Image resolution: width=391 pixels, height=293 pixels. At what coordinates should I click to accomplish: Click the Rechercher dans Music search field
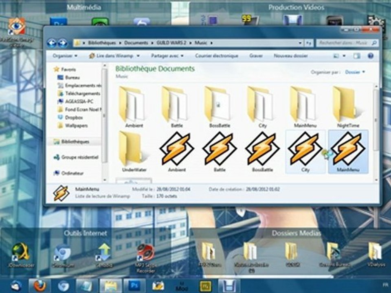pos(345,43)
